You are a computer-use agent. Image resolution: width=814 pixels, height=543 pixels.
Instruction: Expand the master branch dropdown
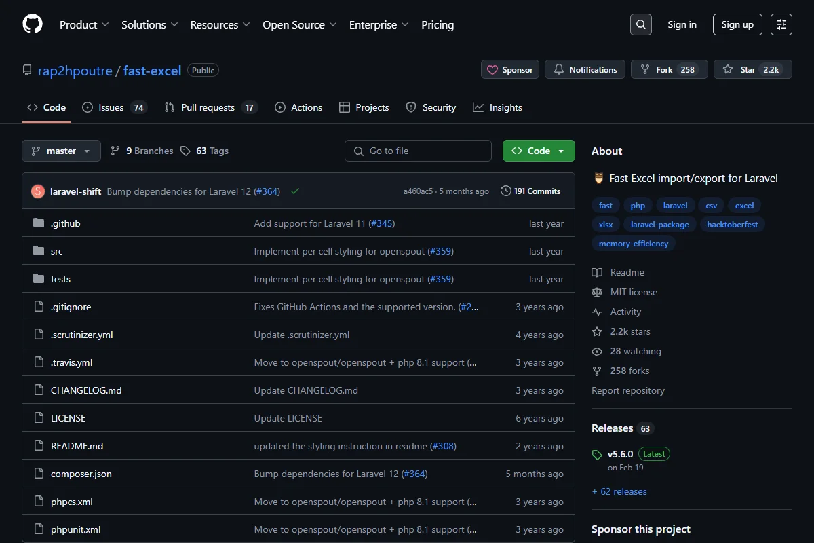61,151
